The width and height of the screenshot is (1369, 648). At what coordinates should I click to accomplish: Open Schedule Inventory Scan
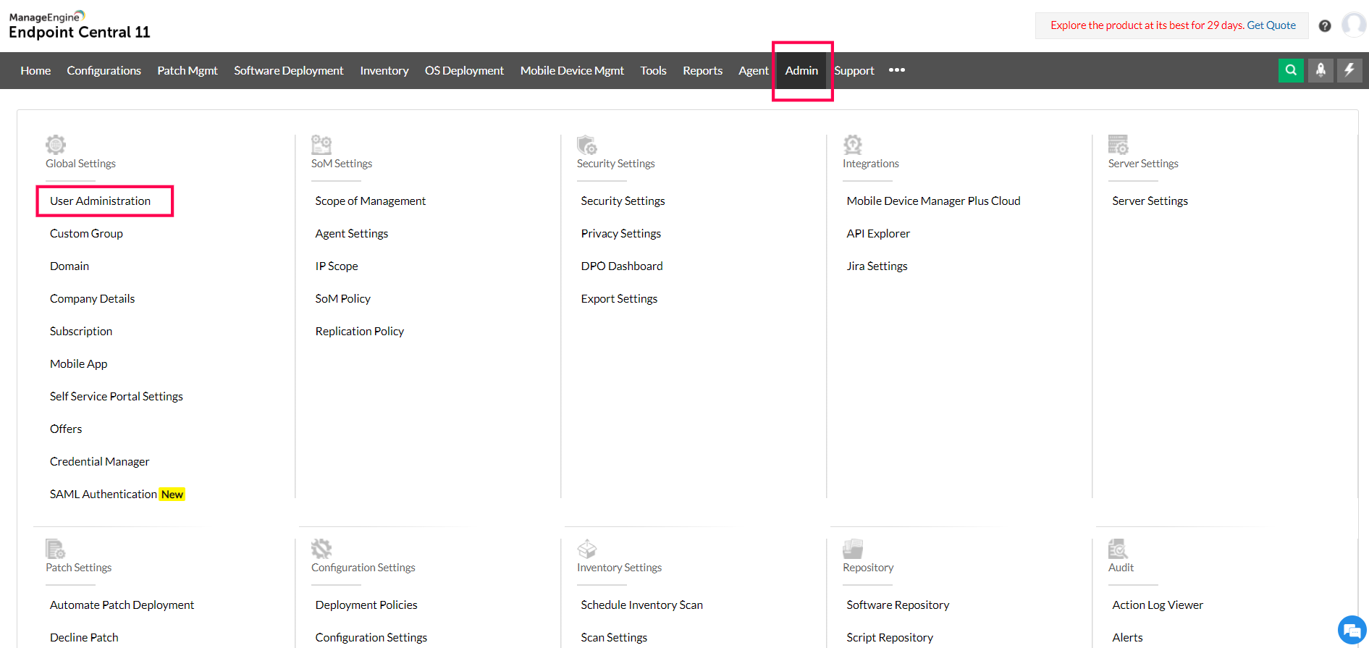coord(642,605)
